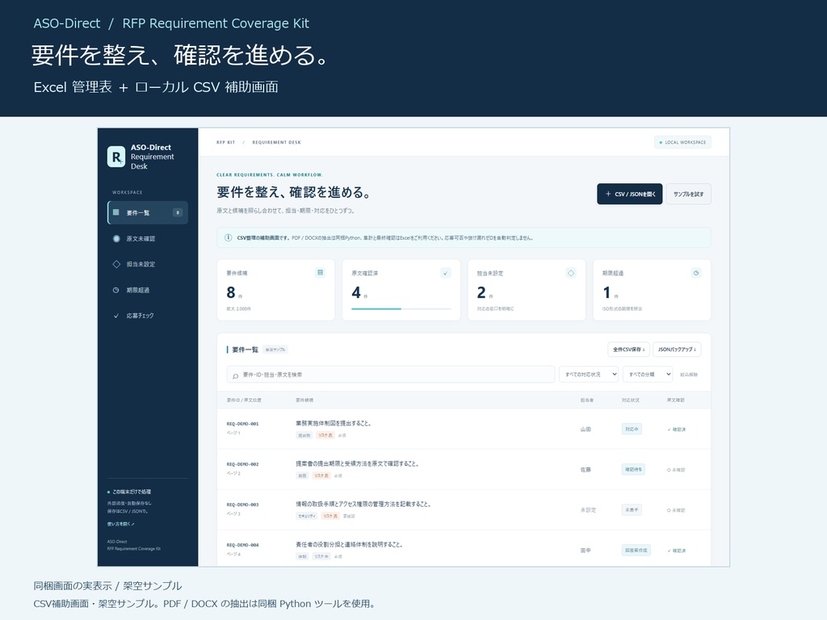Click the 原文確認 column header
This screenshot has width=827, height=620.
point(676,400)
